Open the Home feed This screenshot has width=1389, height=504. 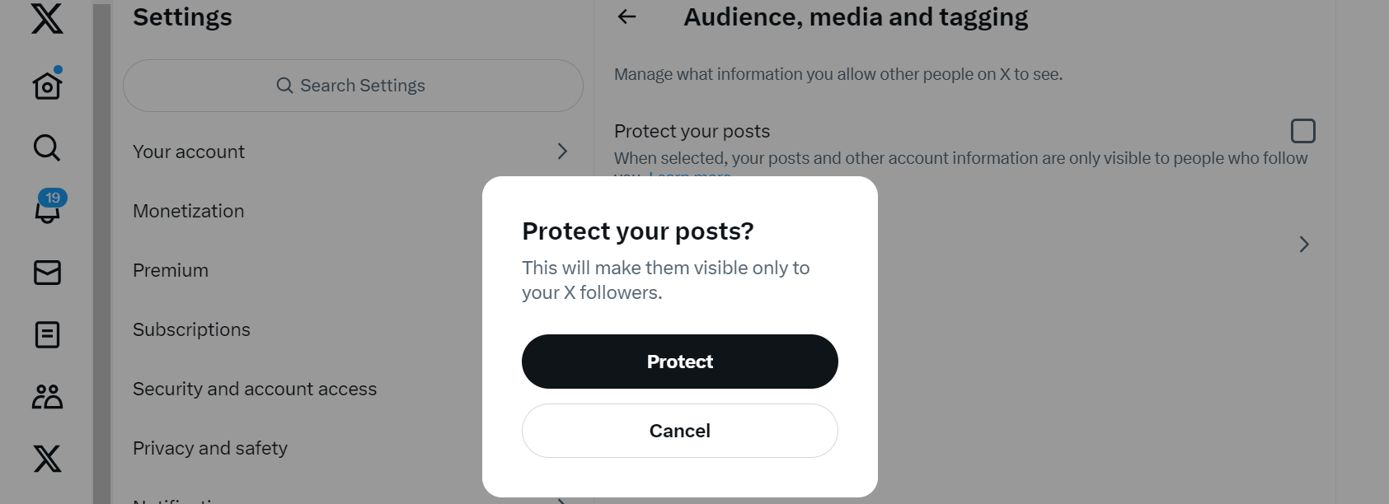(47, 82)
